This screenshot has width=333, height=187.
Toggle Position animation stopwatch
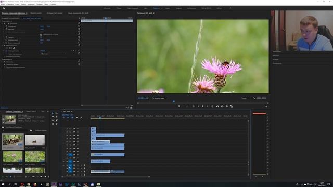click(6, 26)
